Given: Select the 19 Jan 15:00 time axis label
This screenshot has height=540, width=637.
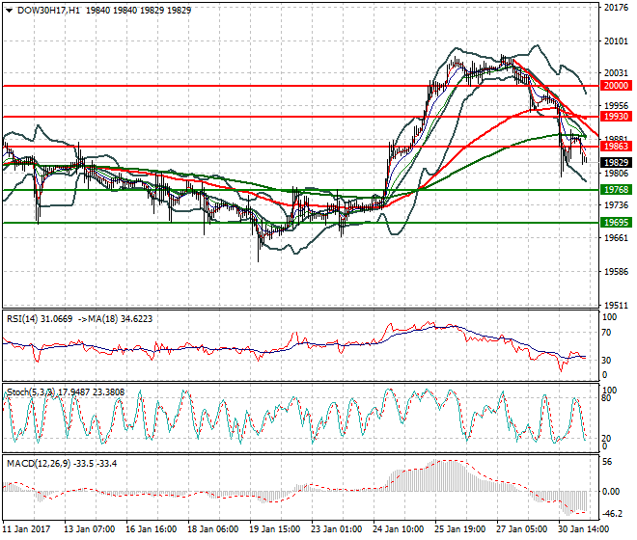Looking at the screenshot, I should point(275,529).
